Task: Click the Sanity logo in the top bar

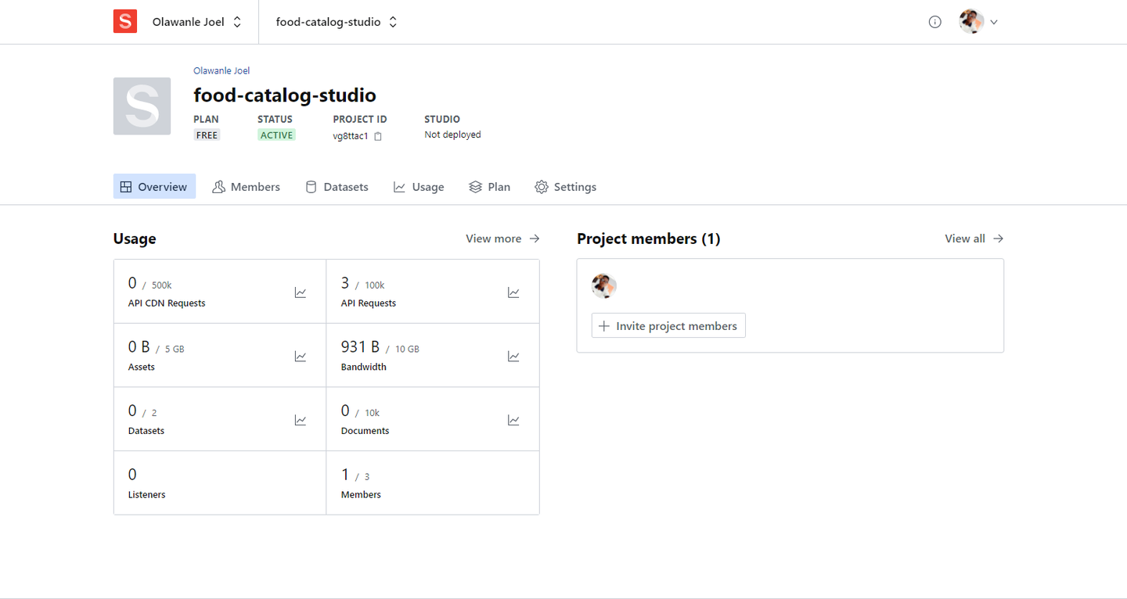Action: (125, 21)
